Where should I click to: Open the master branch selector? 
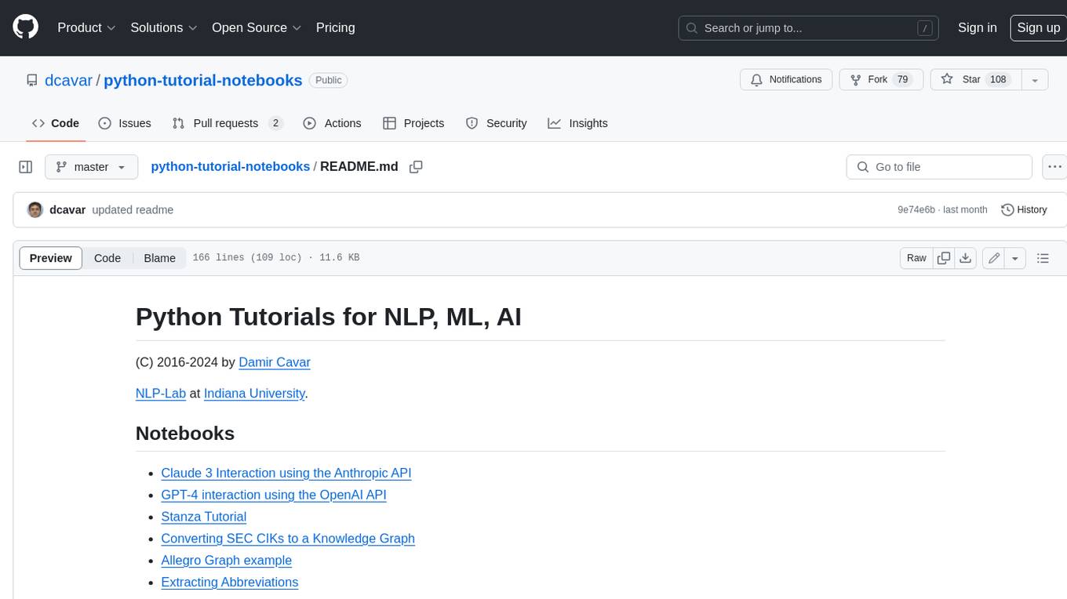tap(91, 167)
